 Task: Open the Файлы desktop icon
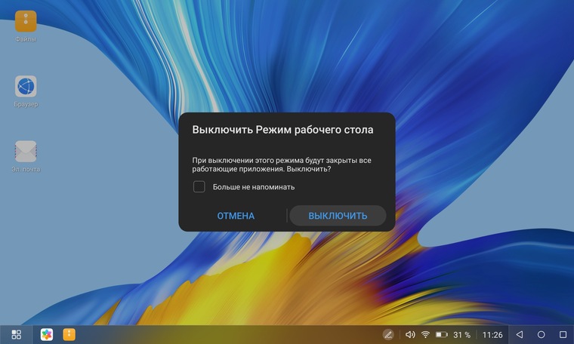(x=26, y=21)
